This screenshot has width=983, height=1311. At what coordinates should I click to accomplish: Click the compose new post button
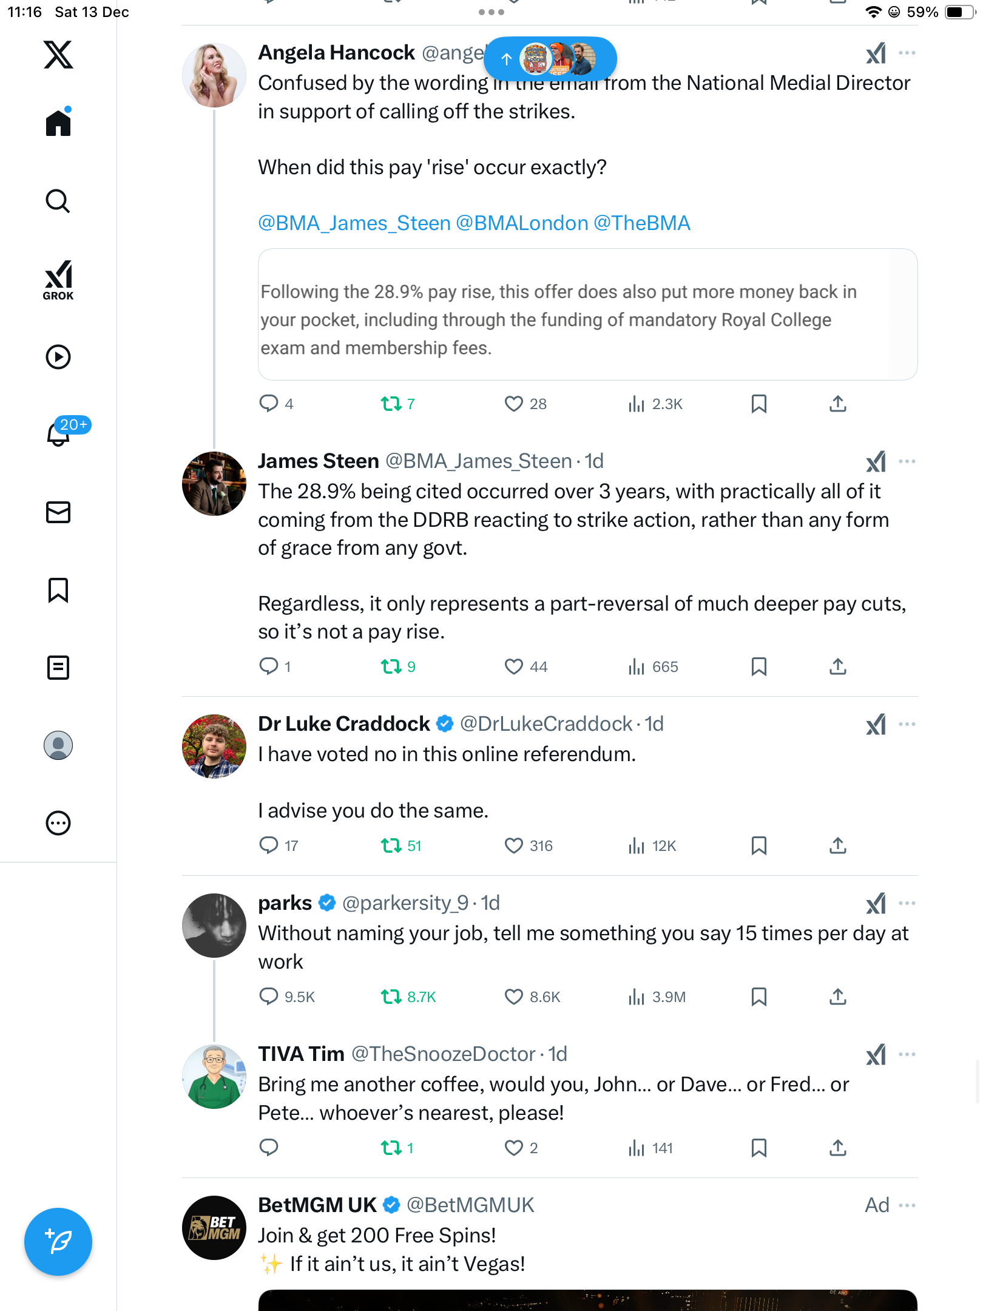coord(58,1242)
